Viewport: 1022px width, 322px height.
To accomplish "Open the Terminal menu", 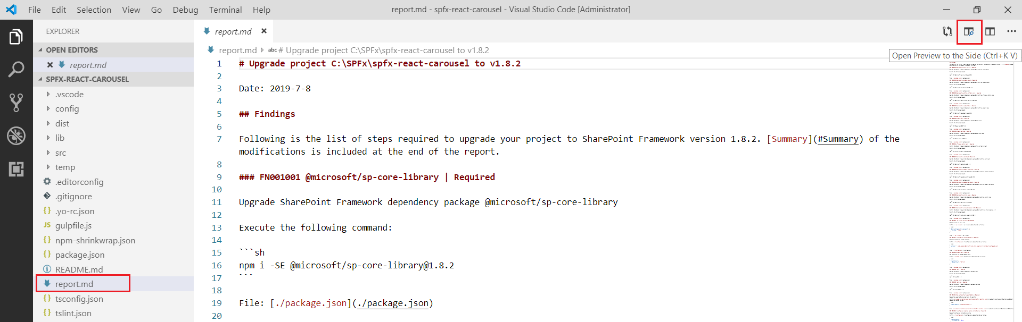I will [x=225, y=10].
